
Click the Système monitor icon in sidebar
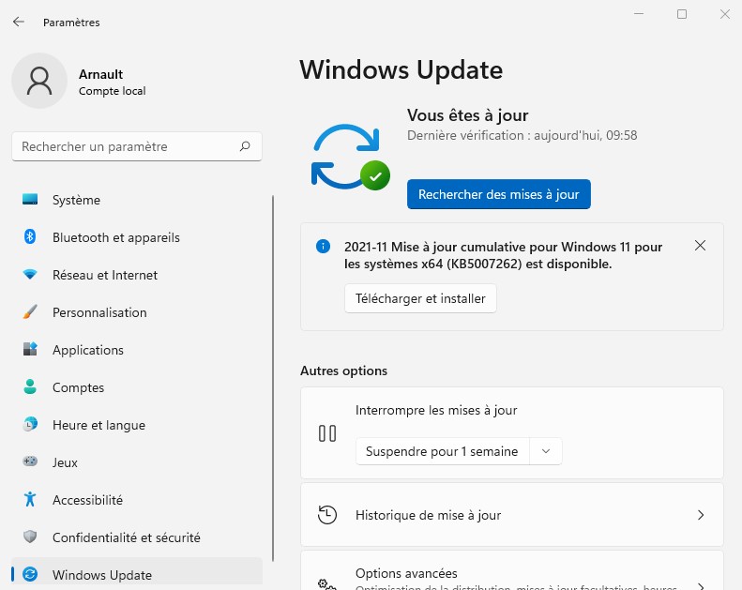(x=30, y=200)
